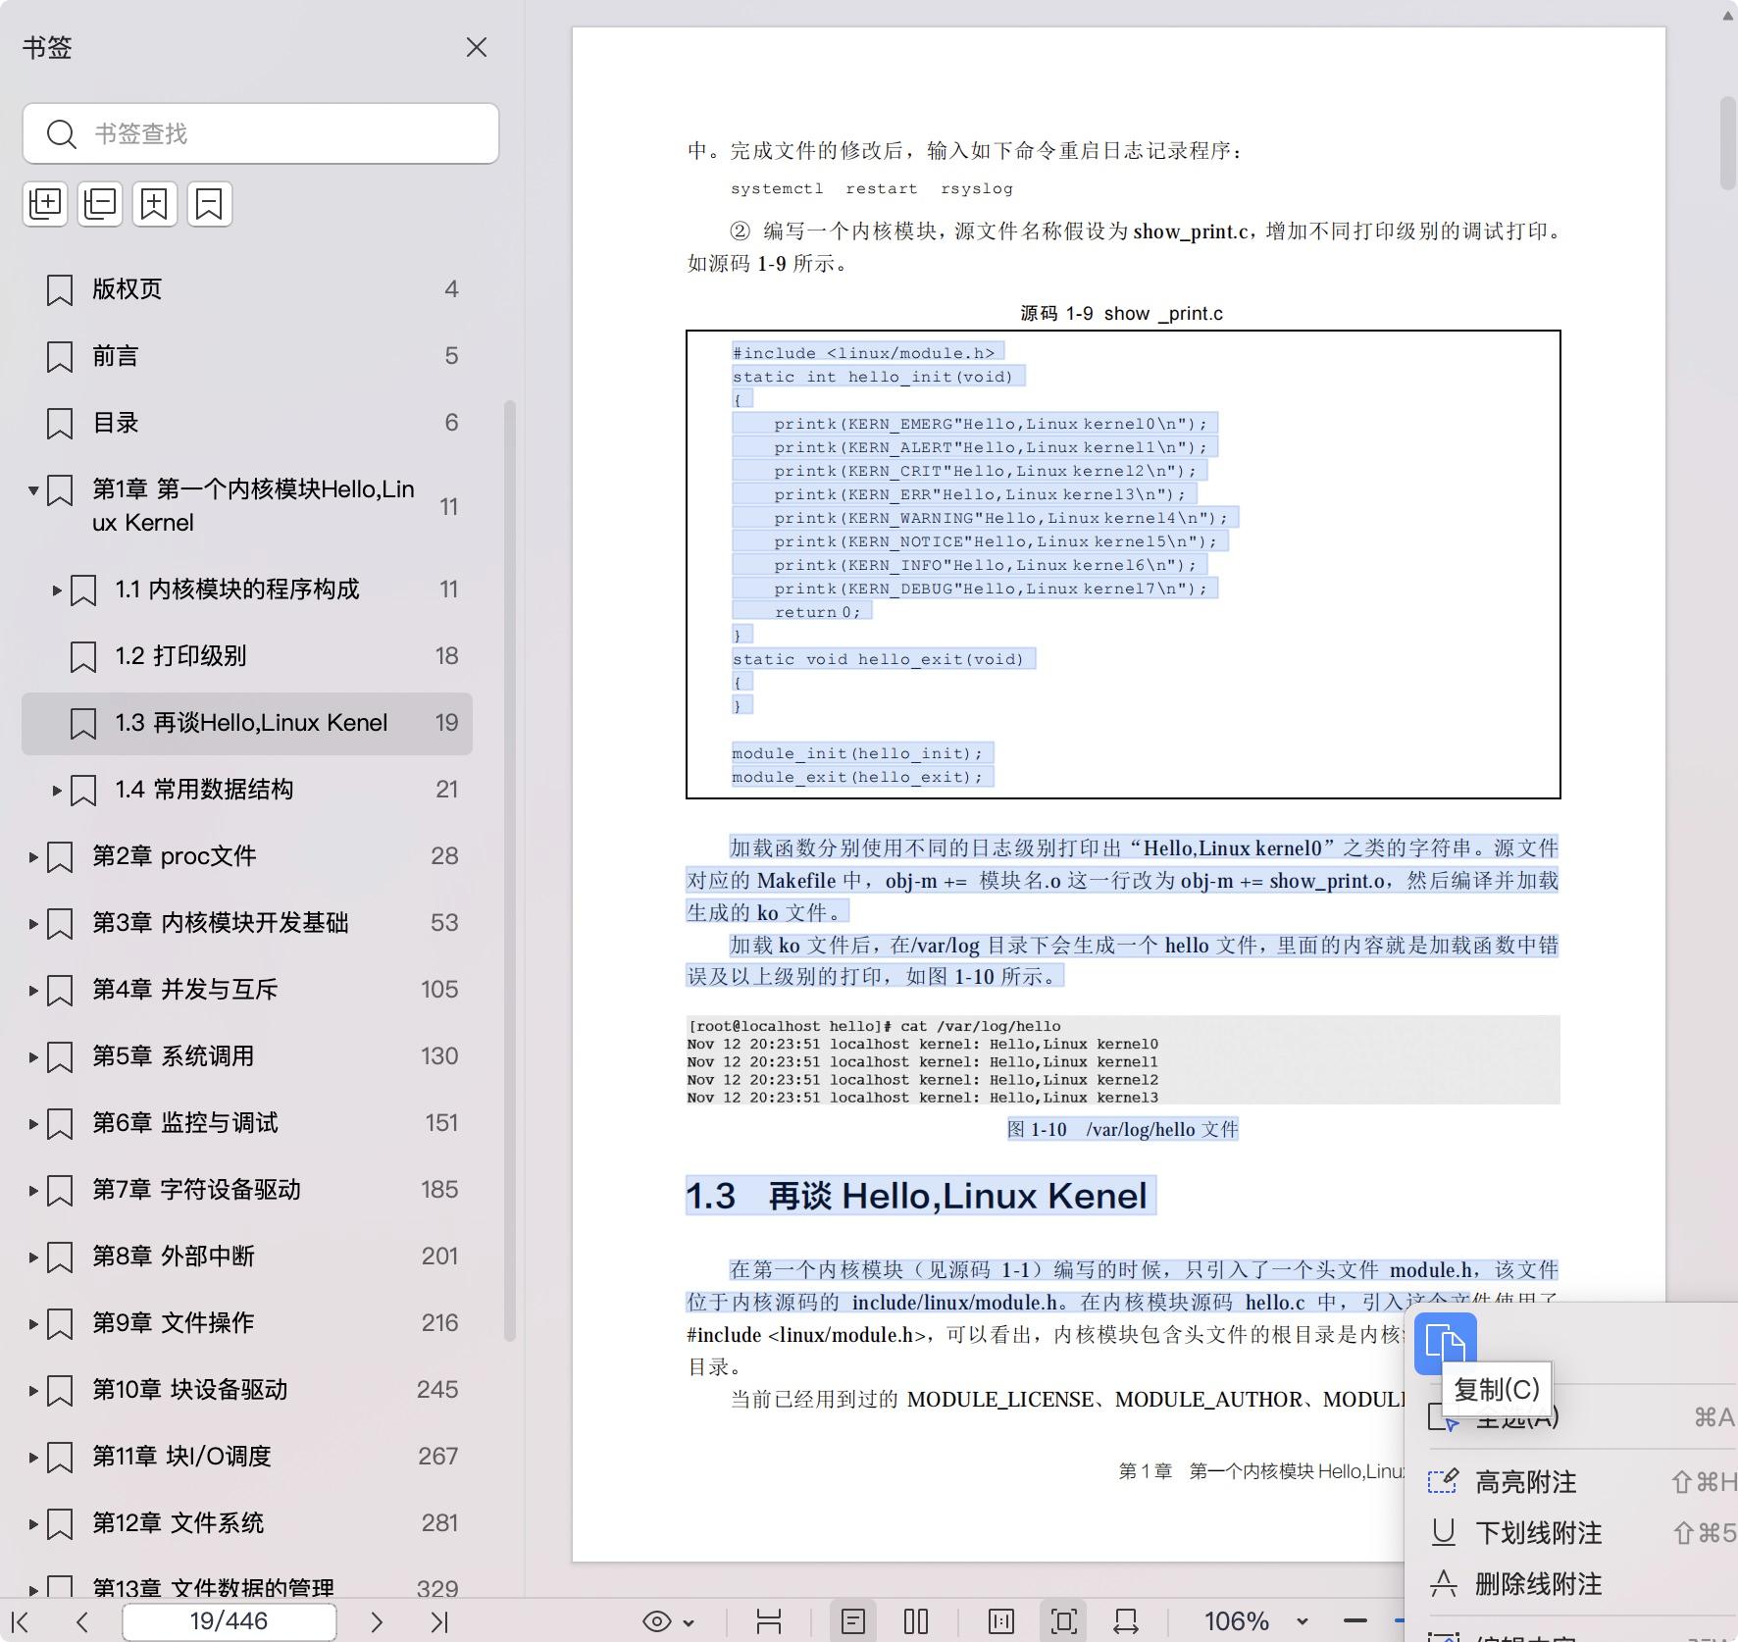1738x1642 pixels.
Task: Remove the selected bookmark
Action: (209, 203)
